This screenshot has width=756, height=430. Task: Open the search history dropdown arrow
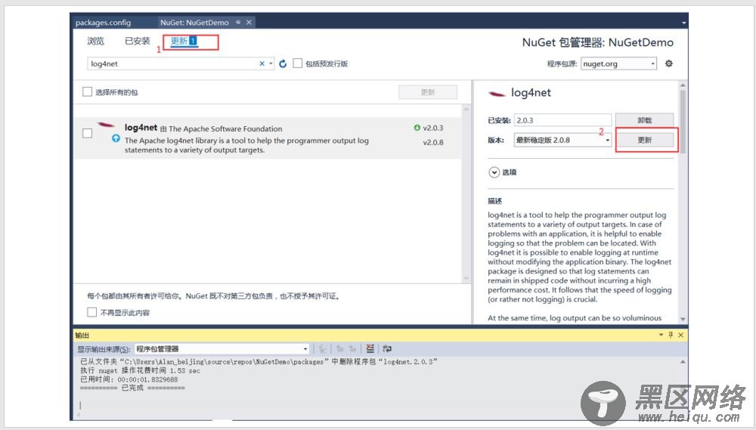pyautogui.click(x=271, y=63)
